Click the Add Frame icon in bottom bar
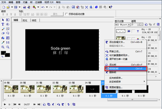 44,104
